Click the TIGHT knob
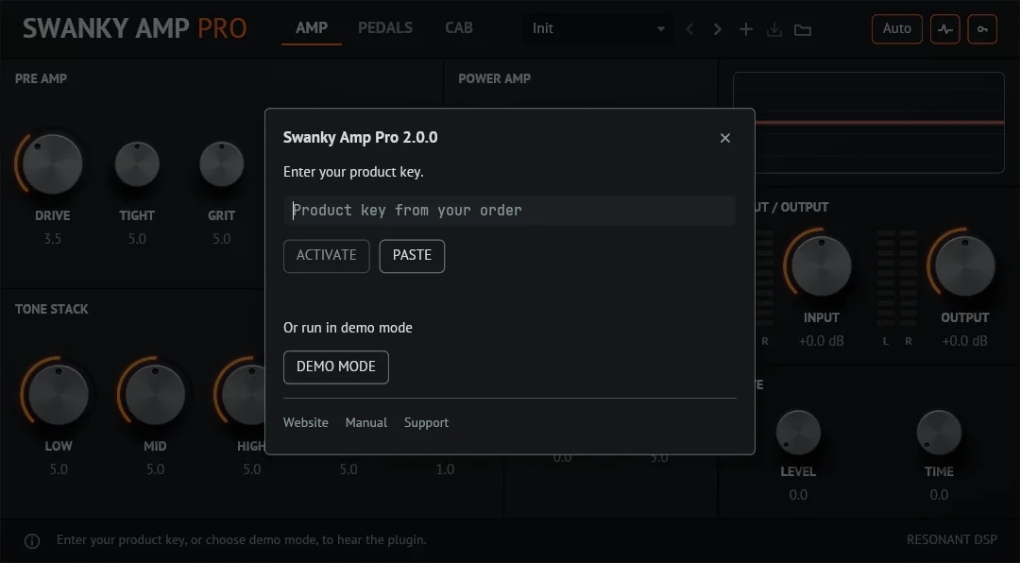This screenshot has height=563, width=1020. tap(137, 164)
